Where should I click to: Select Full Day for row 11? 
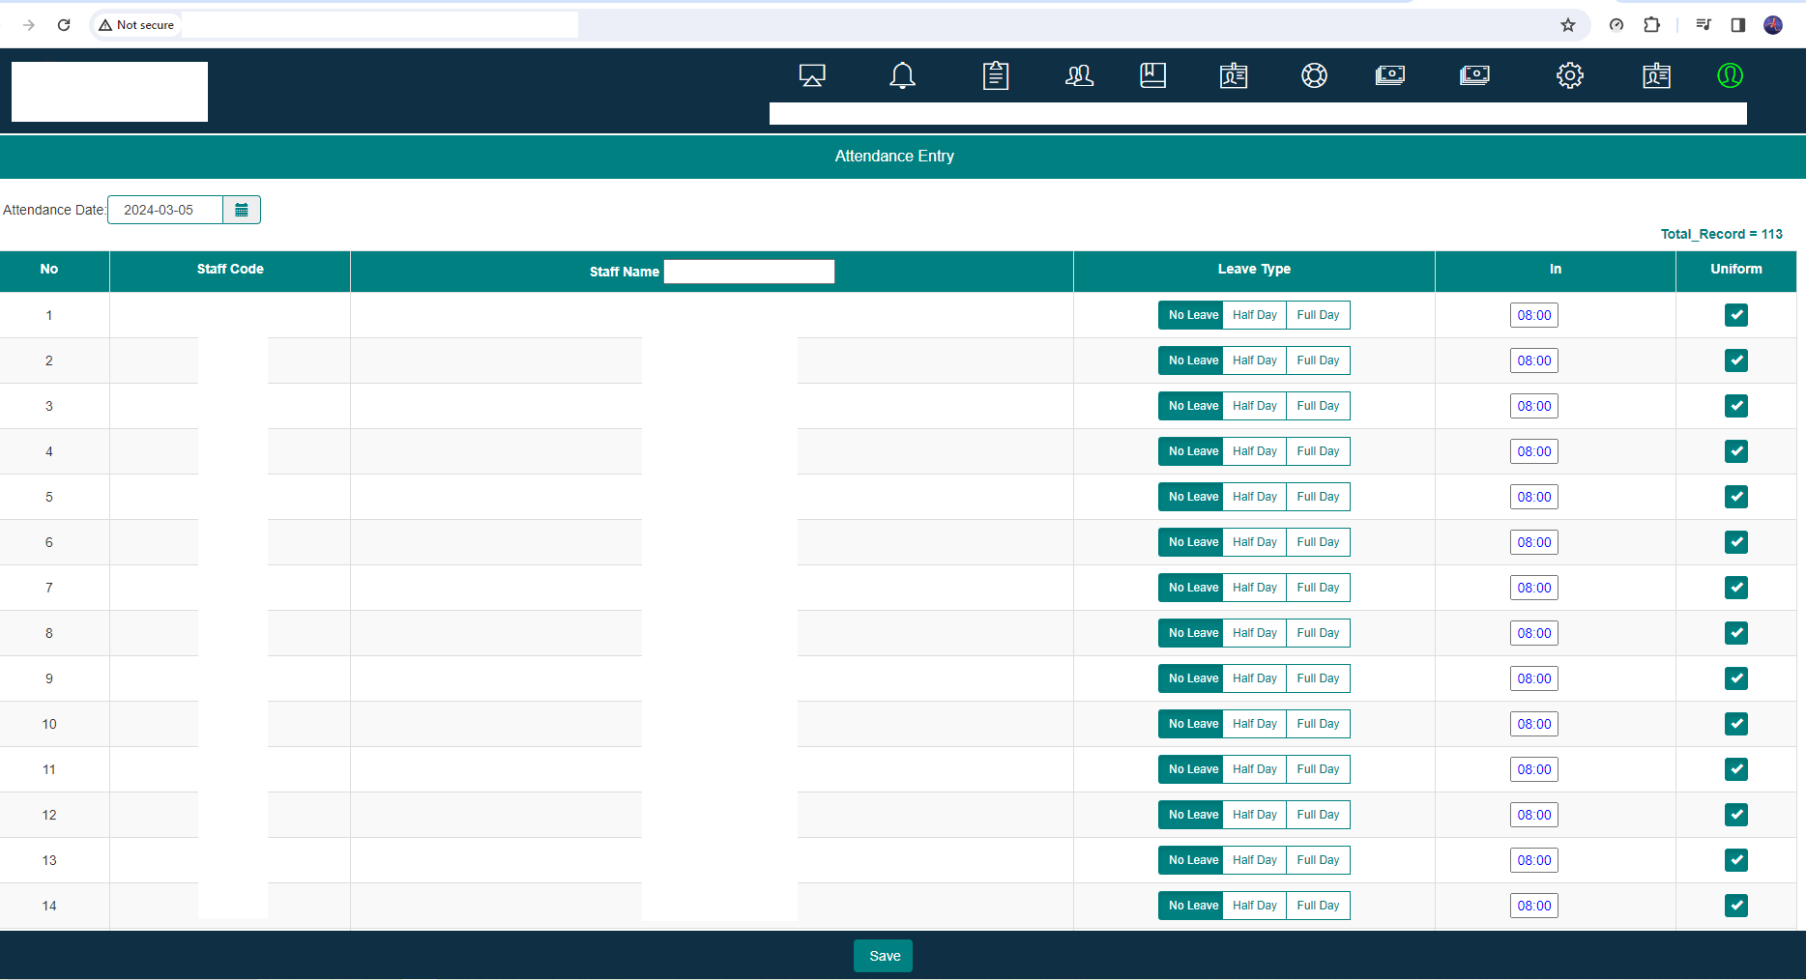1319,769
